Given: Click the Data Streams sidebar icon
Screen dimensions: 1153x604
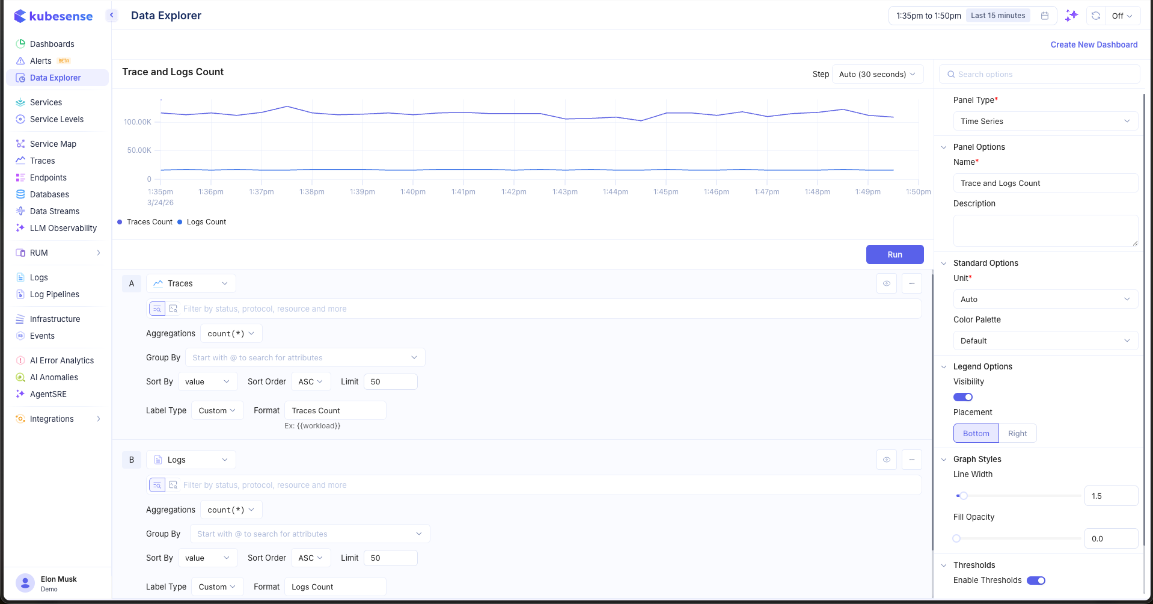Looking at the screenshot, I should pyautogui.click(x=20, y=211).
